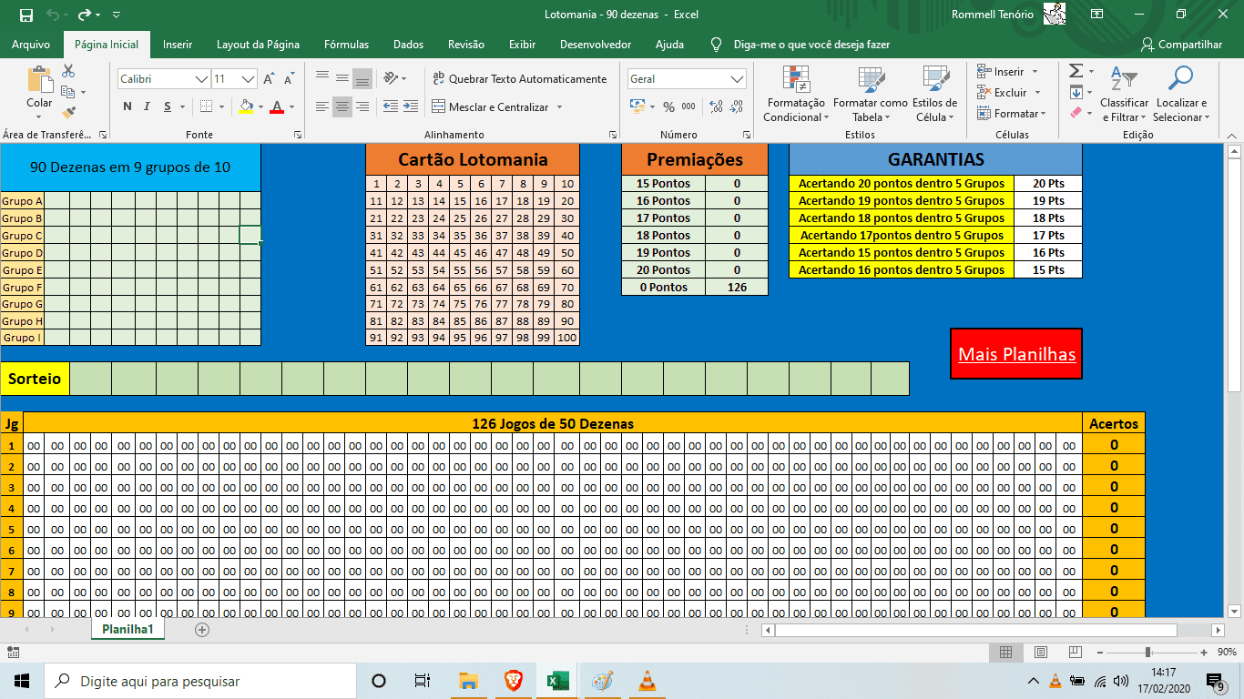This screenshot has height=699, width=1244.
Task: Select the Planilha1 sheet tab
Action: (x=127, y=629)
